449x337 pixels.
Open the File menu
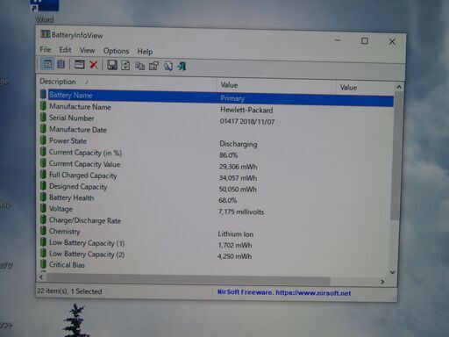[46, 50]
